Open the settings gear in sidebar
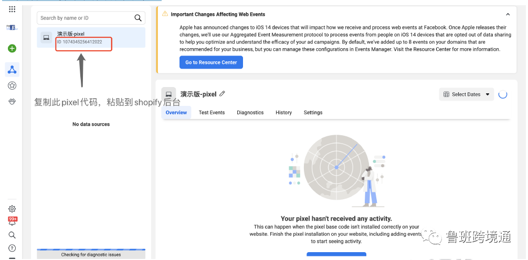The height and width of the screenshot is (260, 528). click(x=12, y=209)
